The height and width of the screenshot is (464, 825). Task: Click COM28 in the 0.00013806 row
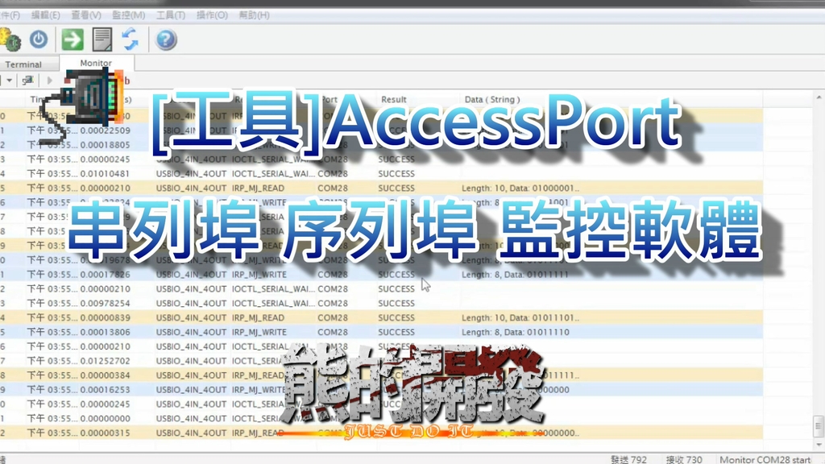[333, 332]
